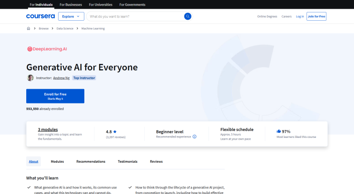Open Online Degrees link
This screenshot has height=194, width=354.
pyautogui.click(x=267, y=17)
